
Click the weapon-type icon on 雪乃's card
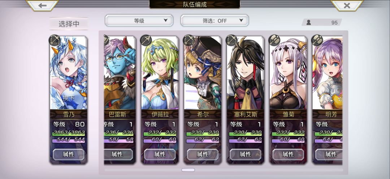(x=55, y=40)
